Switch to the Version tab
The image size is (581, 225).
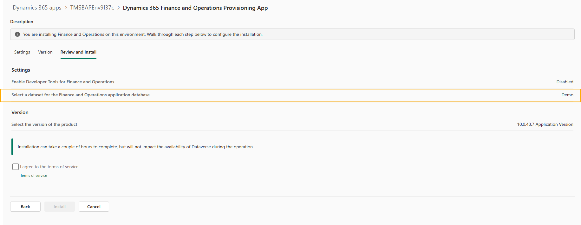click(x=45, y=52)
